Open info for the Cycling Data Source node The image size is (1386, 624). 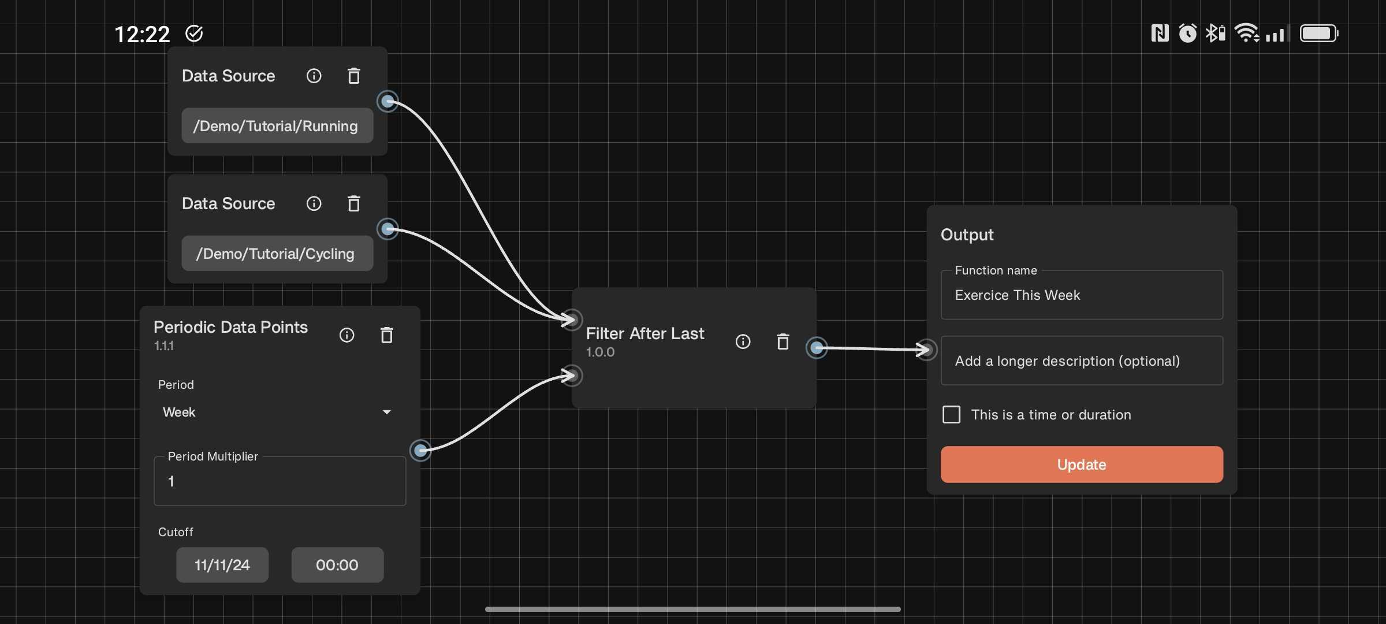coord(314,203)
